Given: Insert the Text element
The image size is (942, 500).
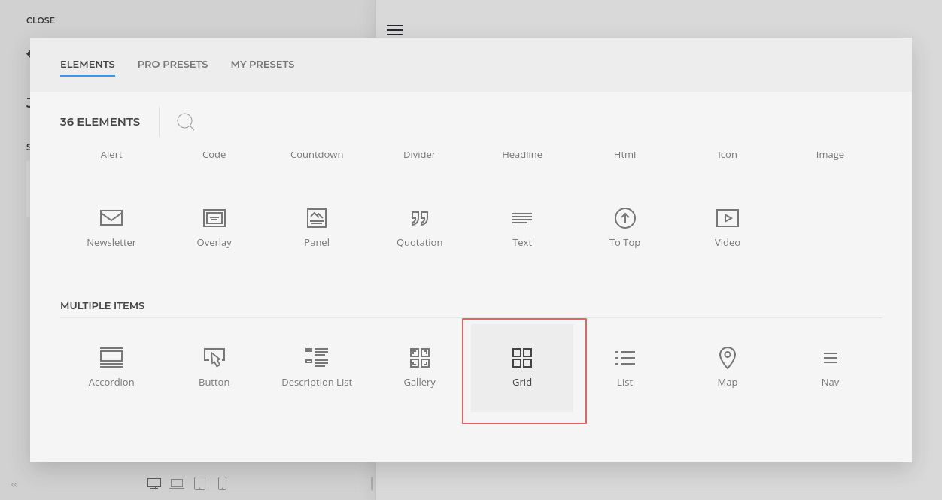Looking at the screenshot, I should click(x=522, y=229).
